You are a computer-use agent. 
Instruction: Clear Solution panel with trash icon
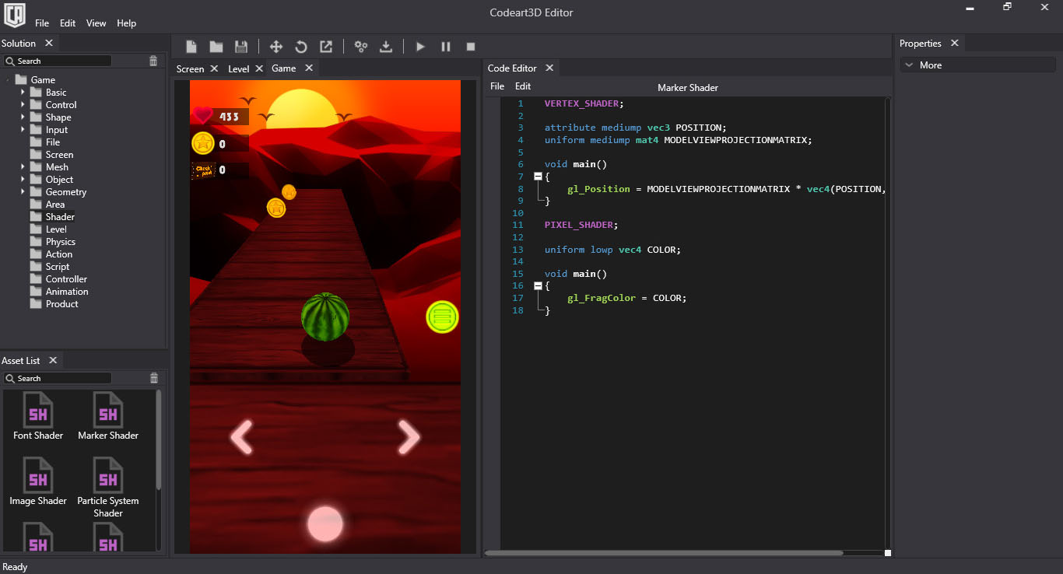coord(153,61)
